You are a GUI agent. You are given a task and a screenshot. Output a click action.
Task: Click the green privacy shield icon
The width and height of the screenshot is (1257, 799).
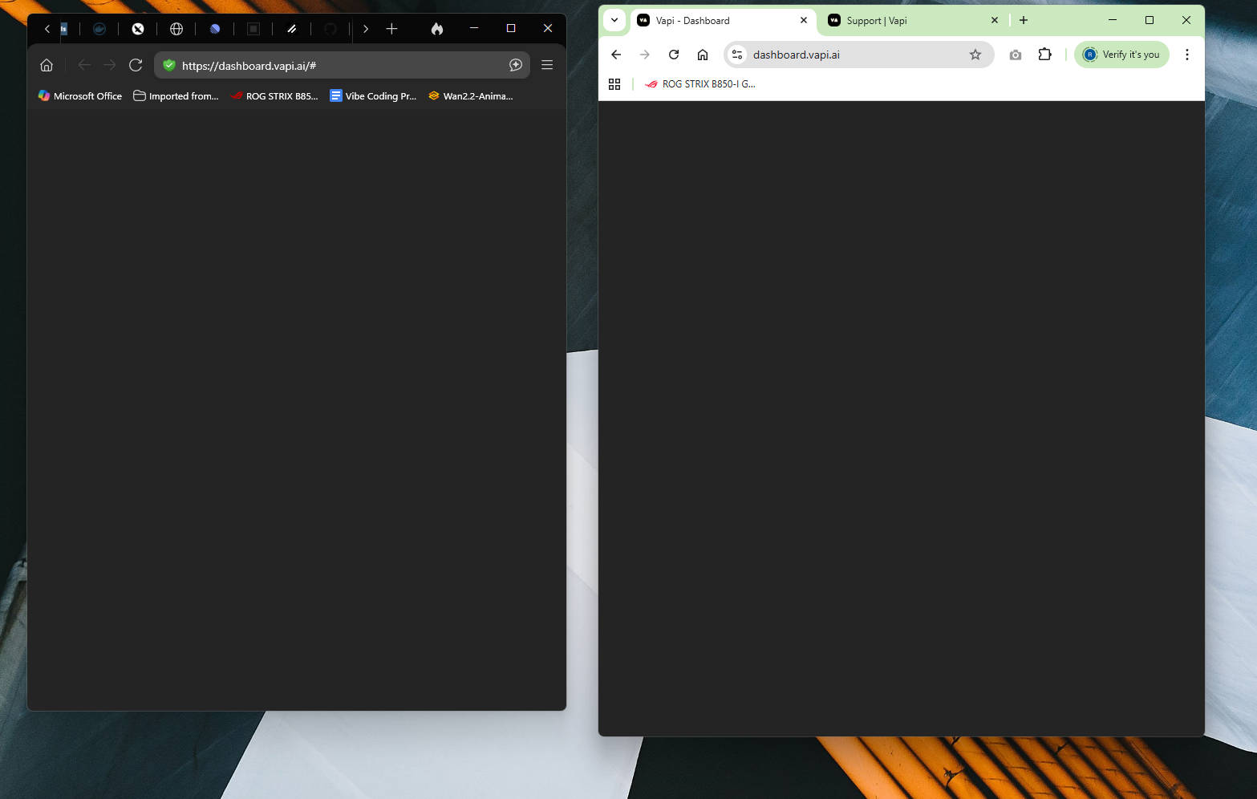coord(169,65)
